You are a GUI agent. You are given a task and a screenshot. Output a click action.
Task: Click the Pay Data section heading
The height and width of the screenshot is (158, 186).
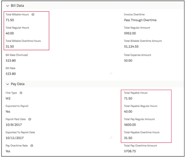pyautogui.click(x=18, y=84)
